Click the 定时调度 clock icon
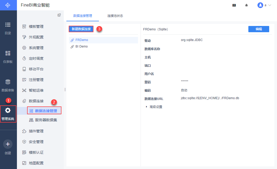The height and width of the screenshot is (169, 277). tap(24, 58)
